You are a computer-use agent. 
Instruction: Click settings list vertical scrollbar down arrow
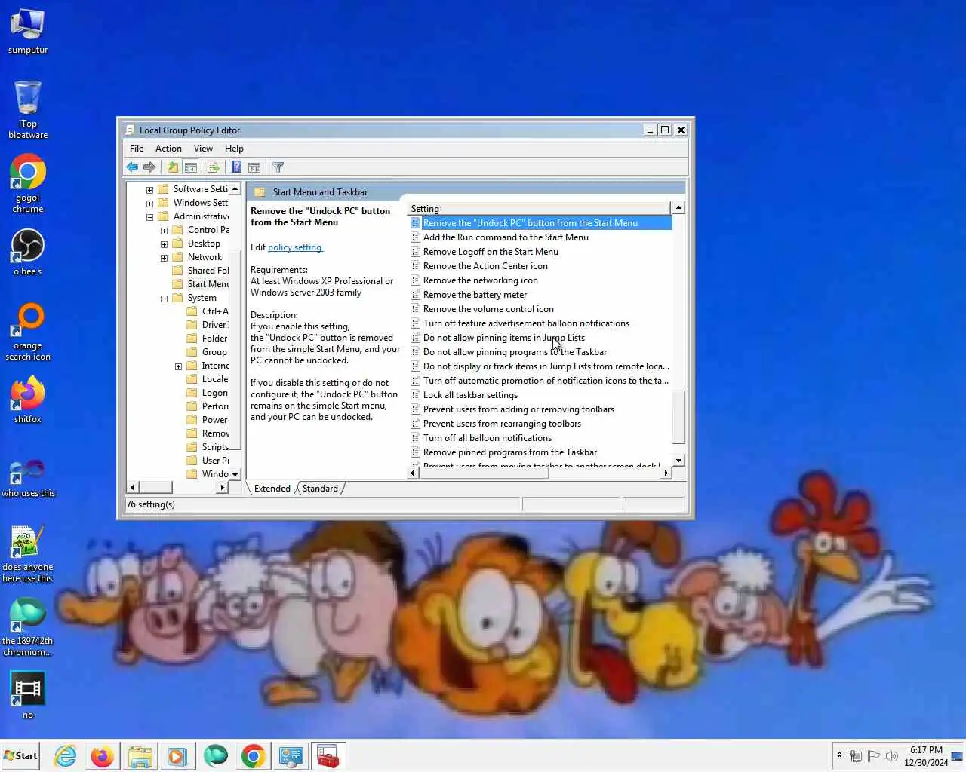(678, 460)
